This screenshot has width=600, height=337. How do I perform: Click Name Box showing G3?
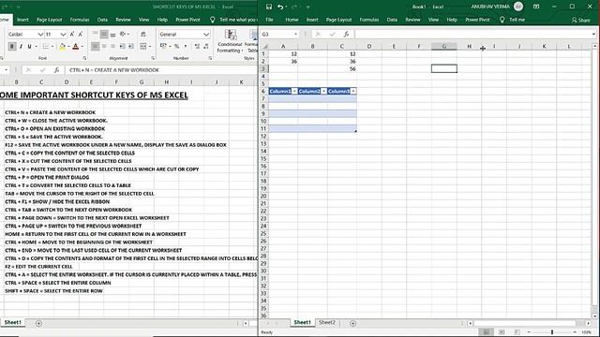click(279, 35)
